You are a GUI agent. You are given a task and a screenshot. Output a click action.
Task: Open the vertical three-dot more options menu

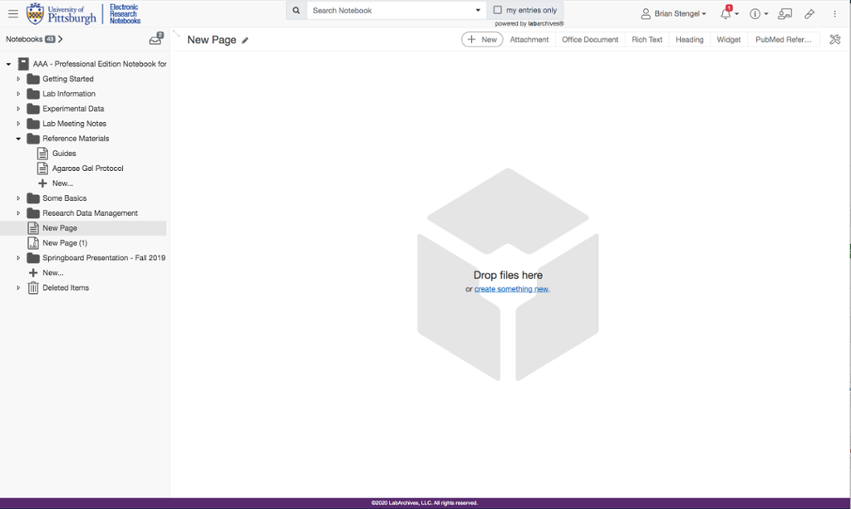(x=834, y=14)
